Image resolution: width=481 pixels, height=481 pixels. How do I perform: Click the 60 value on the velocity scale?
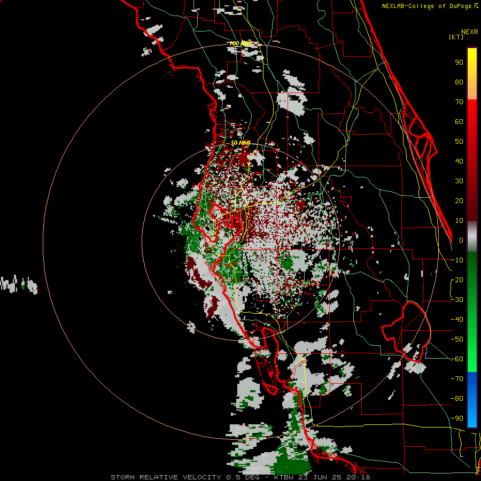click(459, 121)
